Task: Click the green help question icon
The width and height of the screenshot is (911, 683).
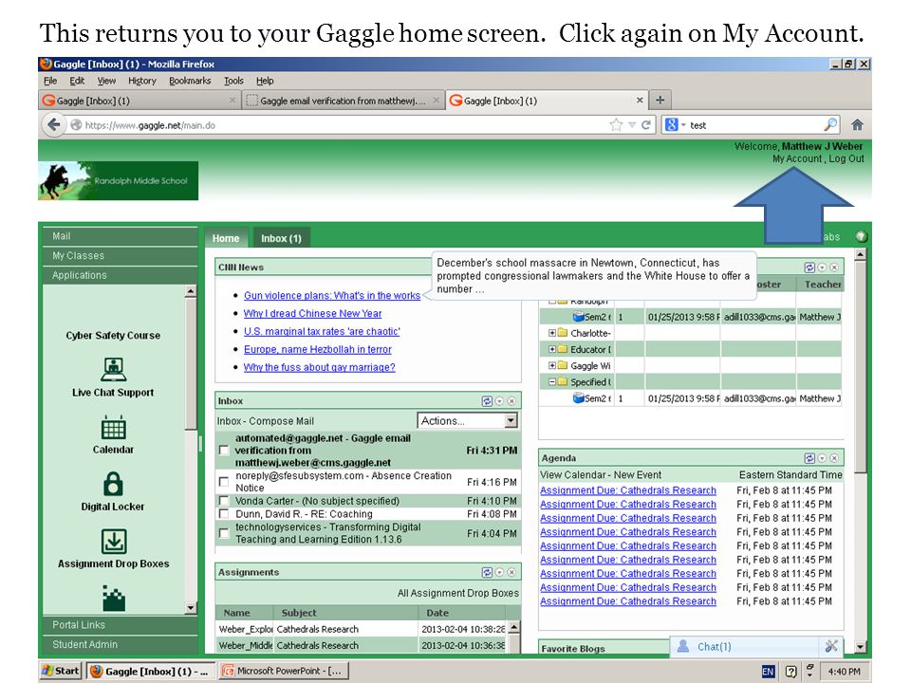Action: pyautogui.click(x=861, y=236)
